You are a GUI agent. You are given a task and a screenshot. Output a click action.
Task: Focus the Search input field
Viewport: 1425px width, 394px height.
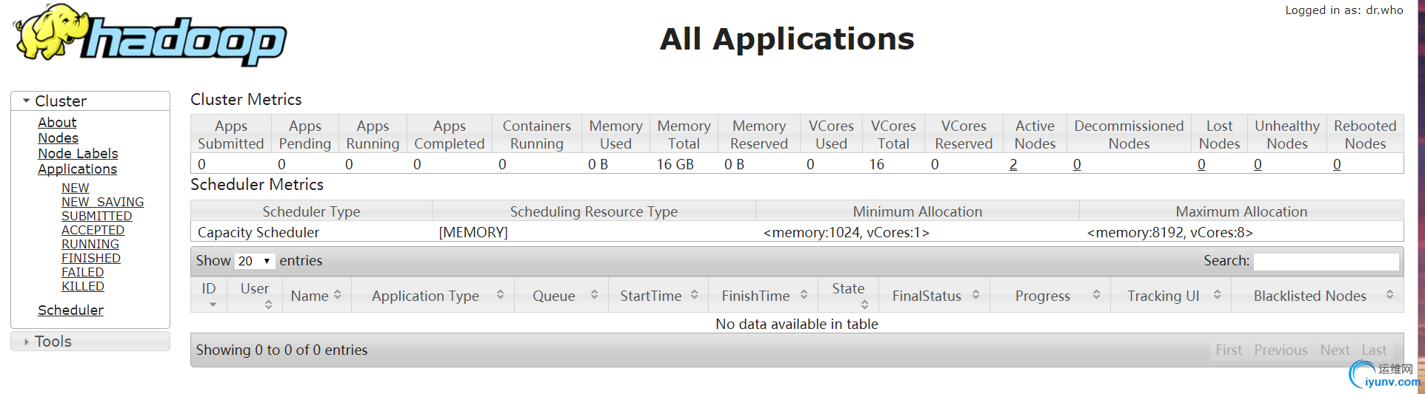1326,261
